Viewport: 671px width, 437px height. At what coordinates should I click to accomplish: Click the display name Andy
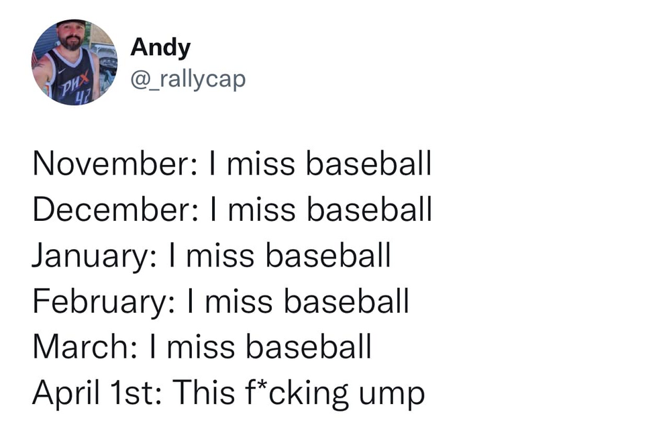(x=160, y=47)
